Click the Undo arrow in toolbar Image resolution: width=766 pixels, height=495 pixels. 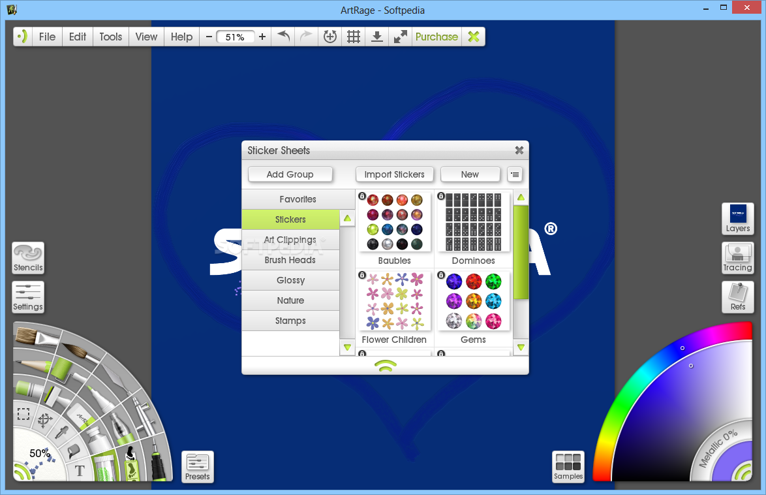coord(284,37)
